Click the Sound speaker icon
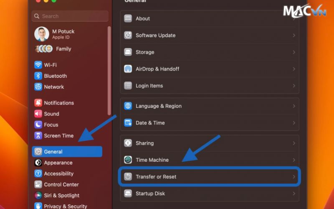 pyautogui.click(x=38, y=114)
